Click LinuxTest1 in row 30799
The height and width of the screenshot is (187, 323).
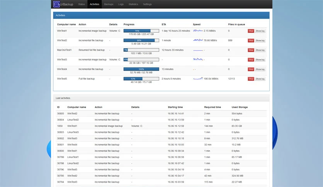[73, 157]
